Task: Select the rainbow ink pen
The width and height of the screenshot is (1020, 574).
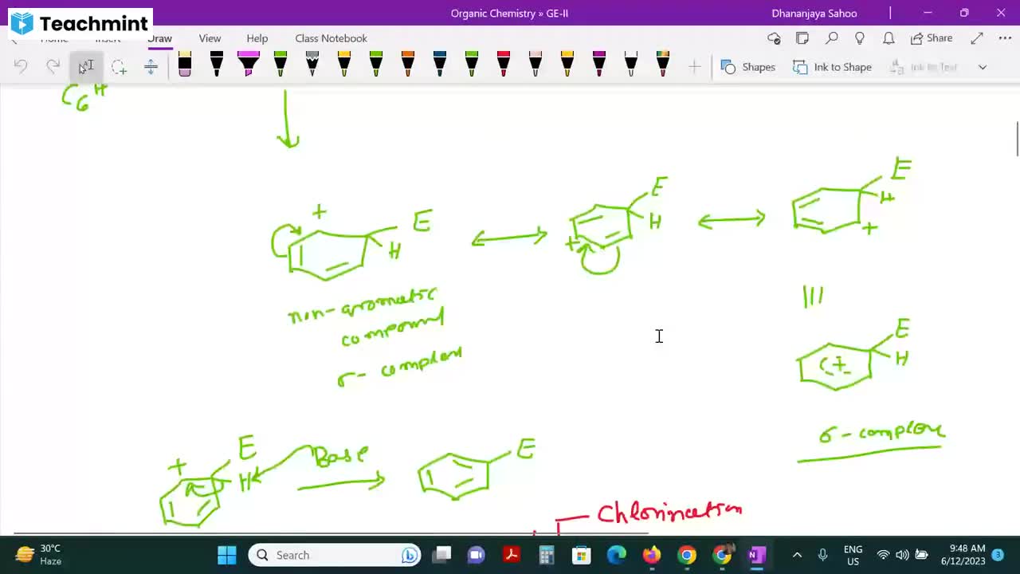Action: pos(663,65)
